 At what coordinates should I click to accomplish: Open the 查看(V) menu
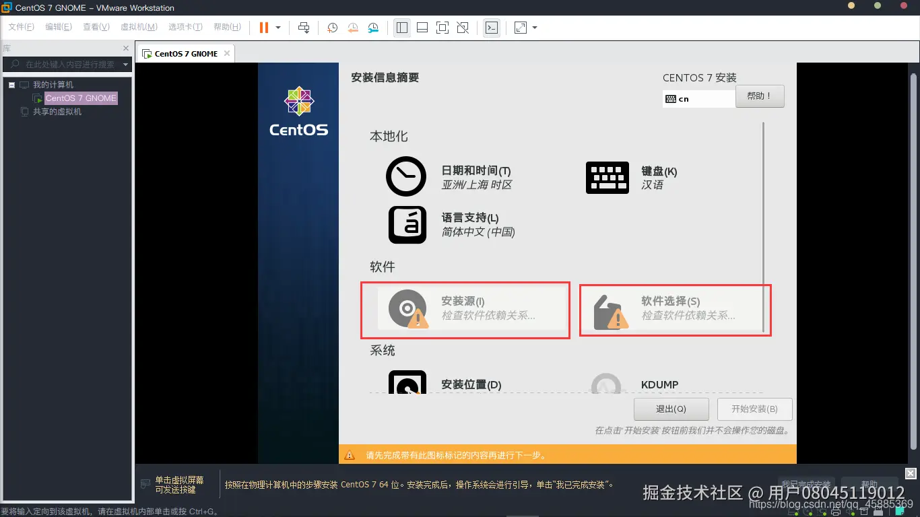click(x=96, y=27)
